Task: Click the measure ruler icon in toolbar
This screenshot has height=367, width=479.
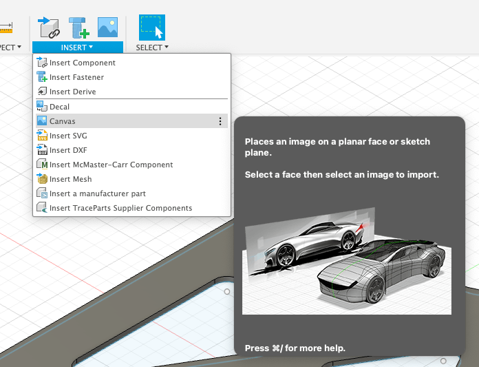Action: tap(6, 28)
